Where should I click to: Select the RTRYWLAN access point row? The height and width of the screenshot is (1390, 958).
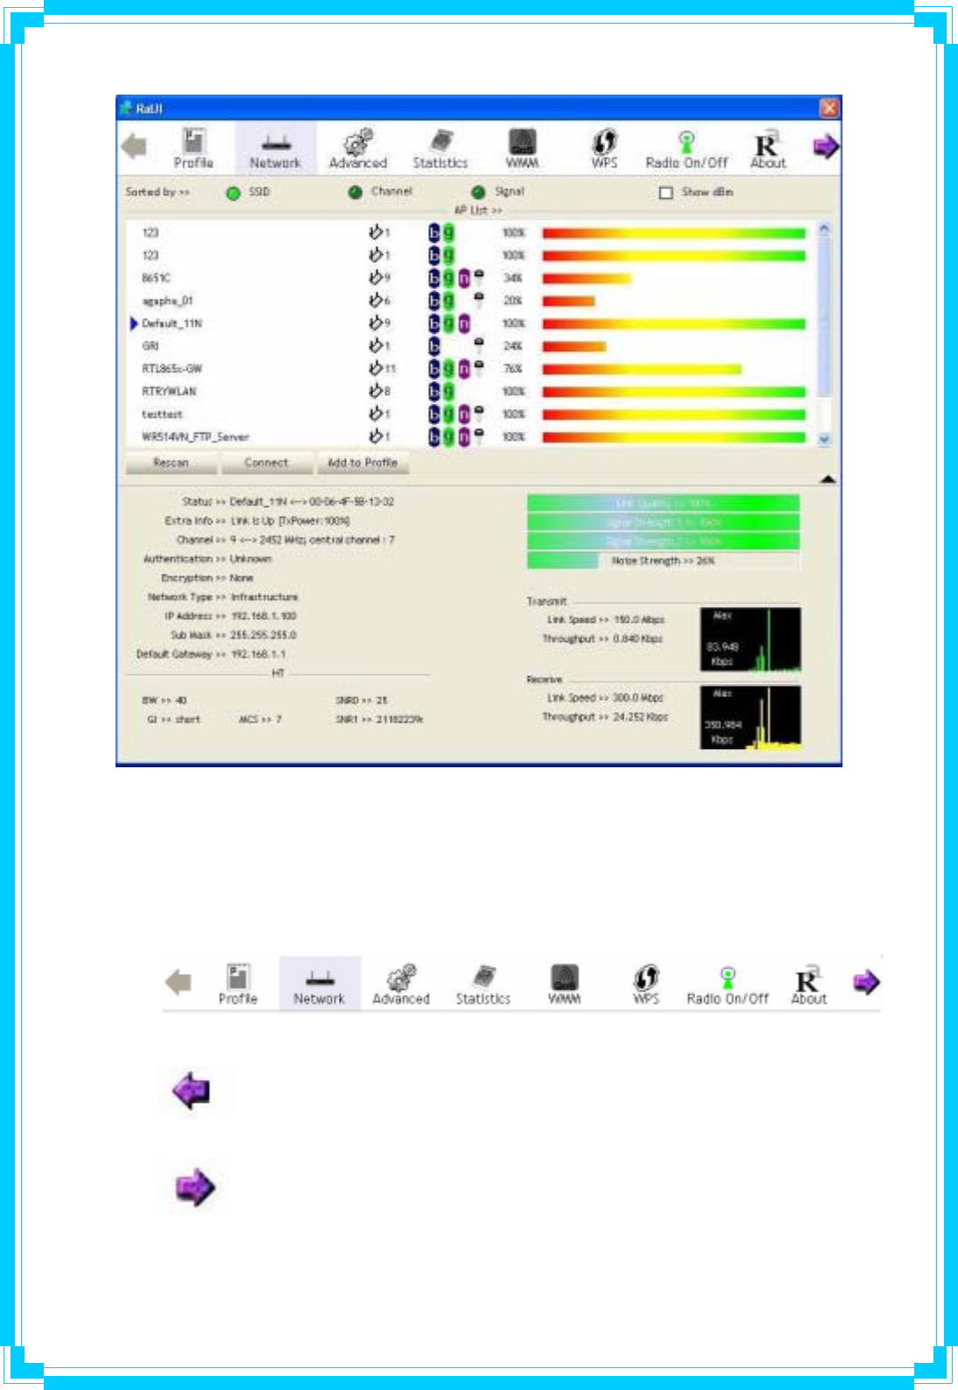click(x=473, y=392)
